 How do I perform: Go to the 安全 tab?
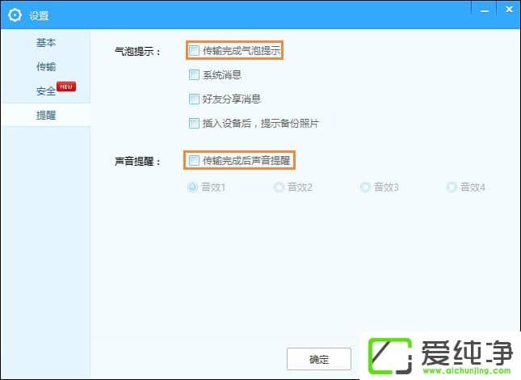tap(46, 91)
